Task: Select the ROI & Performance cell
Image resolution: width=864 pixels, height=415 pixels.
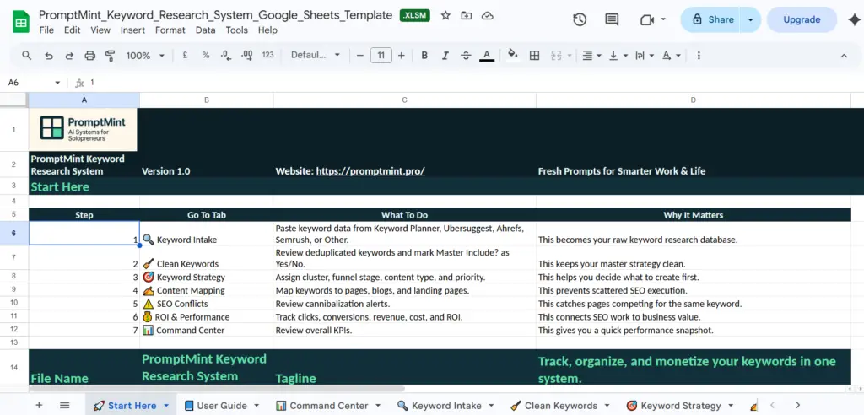Action: [207, 317]
